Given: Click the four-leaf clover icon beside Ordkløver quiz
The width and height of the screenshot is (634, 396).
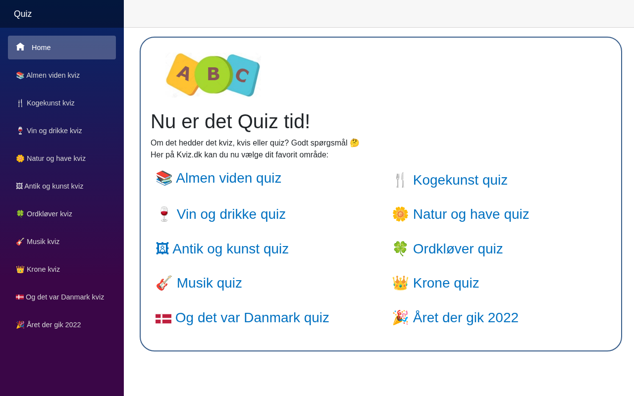Looking at the screenshot, I should pyautogui.click(x=400, y=248).
